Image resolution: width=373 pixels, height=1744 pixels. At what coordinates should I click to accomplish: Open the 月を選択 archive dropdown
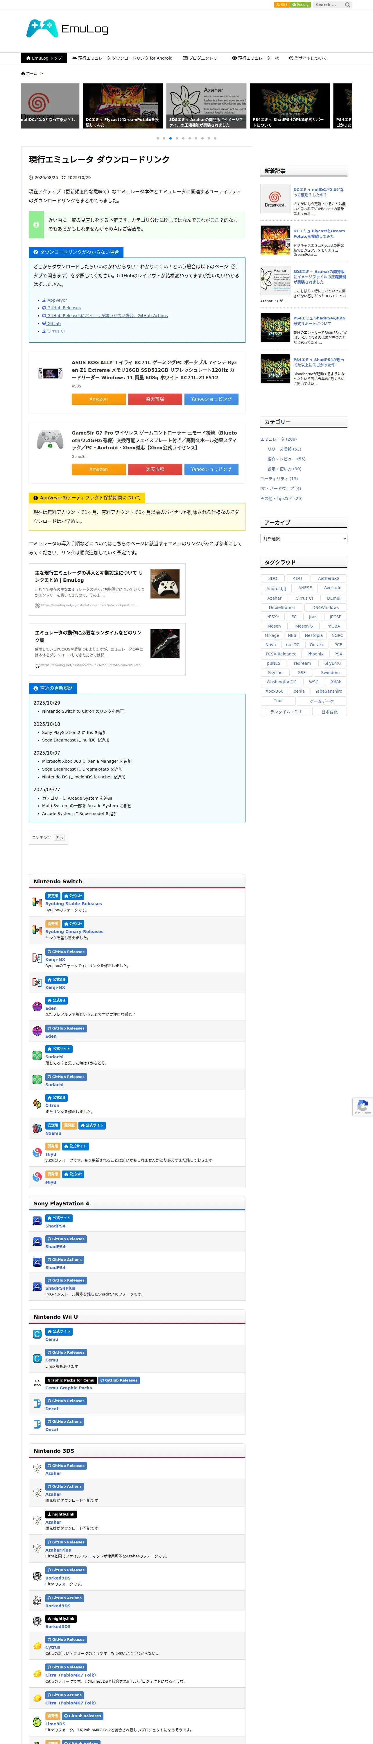(304, 538)
